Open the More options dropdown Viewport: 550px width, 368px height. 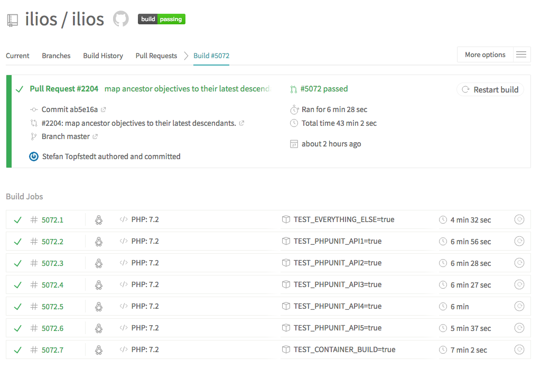click(x=485, y=55)
